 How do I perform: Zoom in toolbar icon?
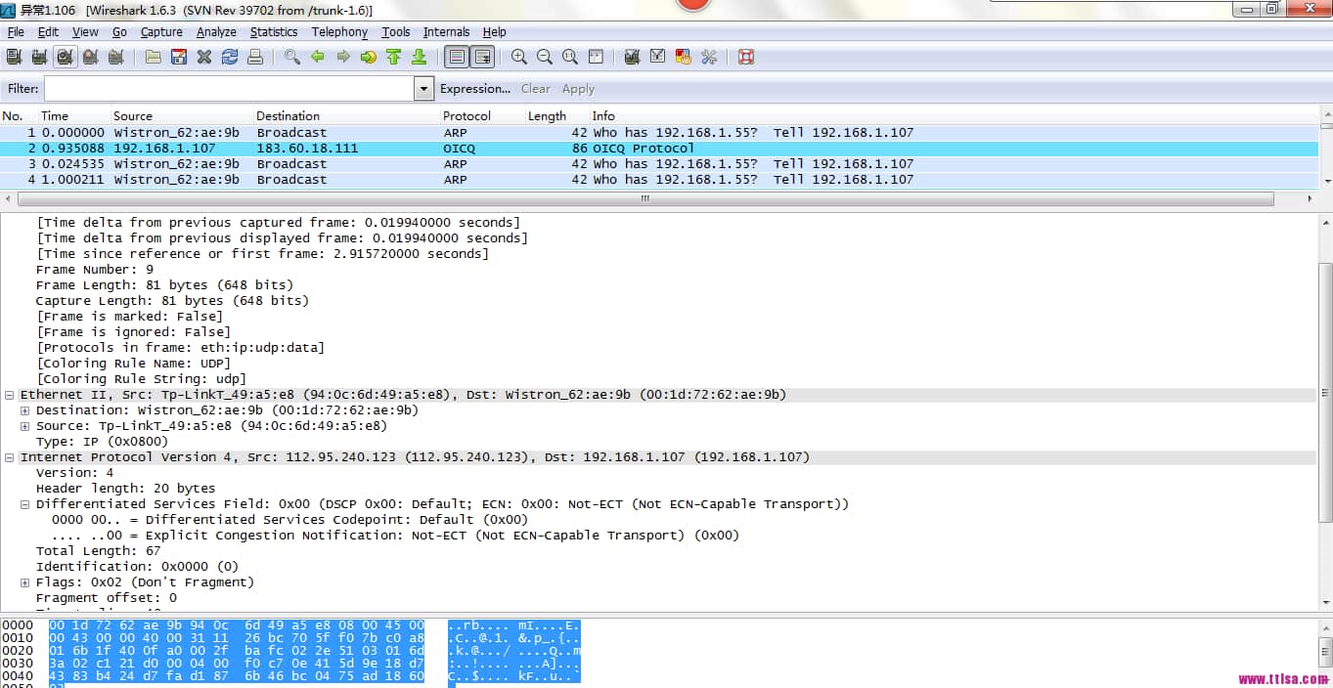click(x=519, y=57)
